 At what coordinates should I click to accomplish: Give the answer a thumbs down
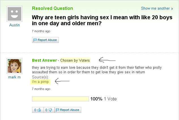49,110
